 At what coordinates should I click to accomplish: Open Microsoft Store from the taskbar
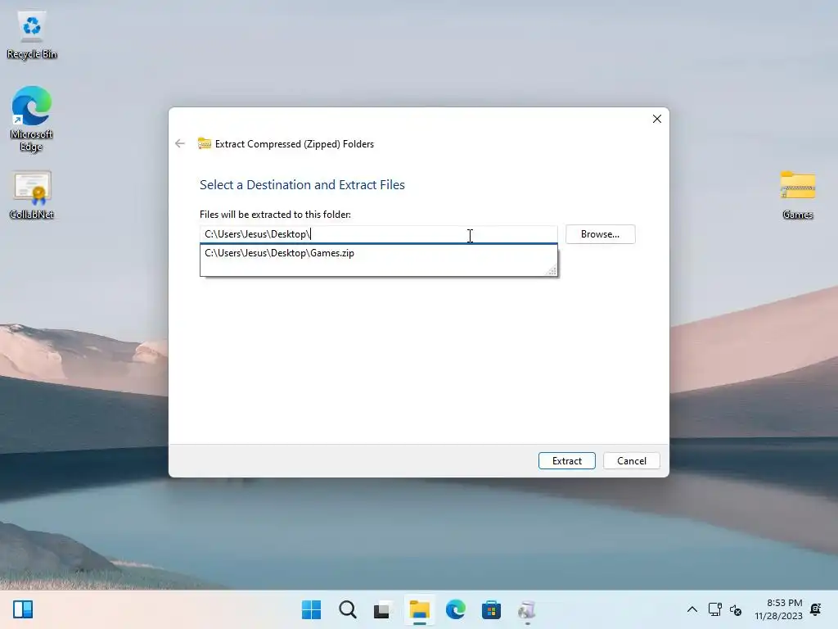pos(491,609)
